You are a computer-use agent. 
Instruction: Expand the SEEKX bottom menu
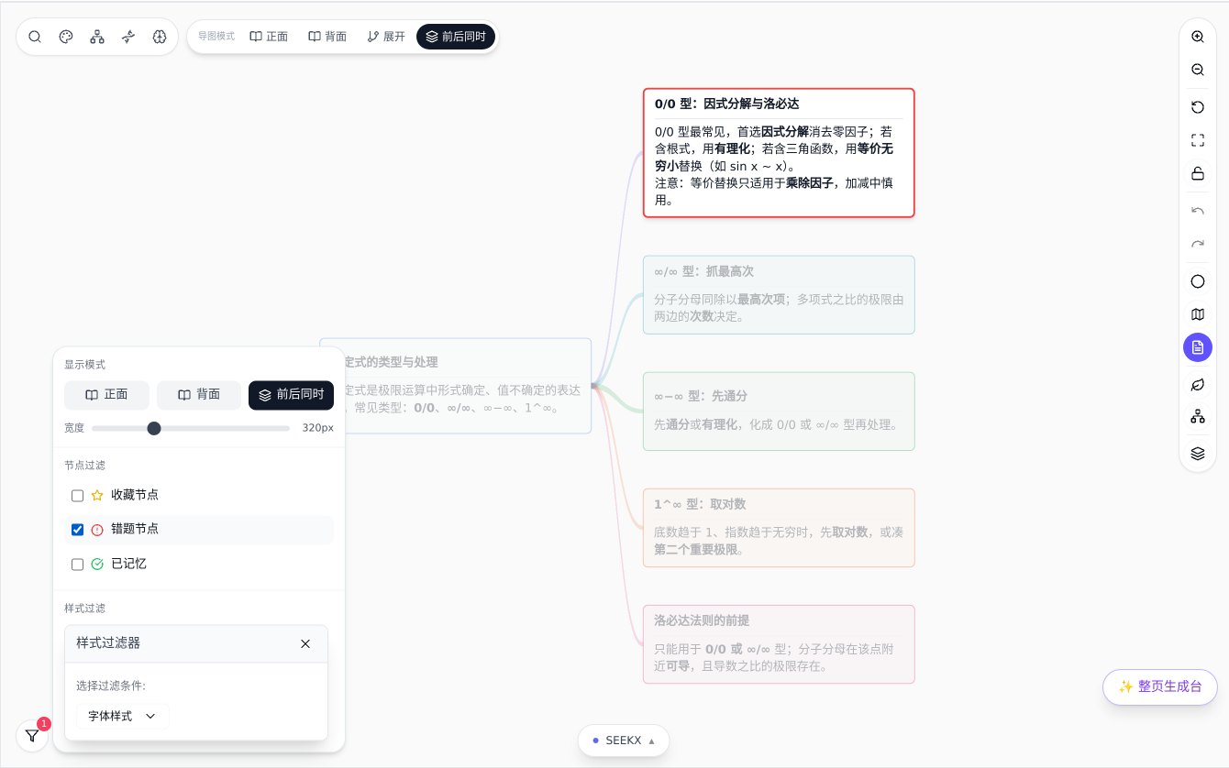[x=624, y=741]
